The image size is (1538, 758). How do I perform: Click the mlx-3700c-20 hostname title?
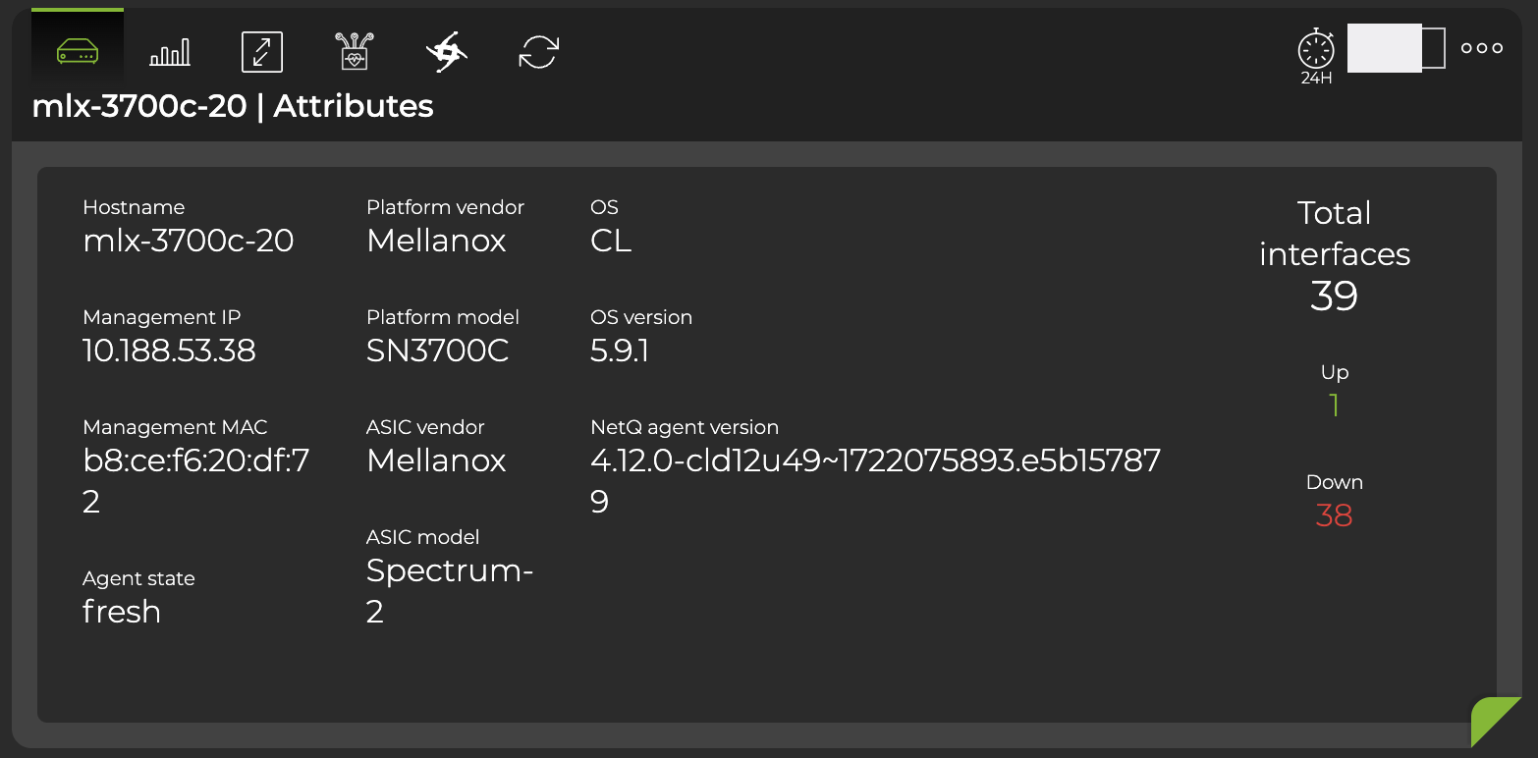(138, 106)
